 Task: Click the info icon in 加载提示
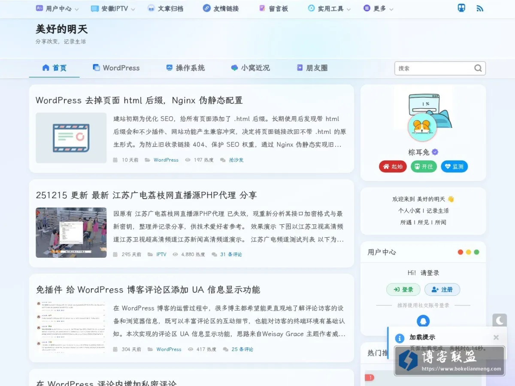(x=400, y=338)
